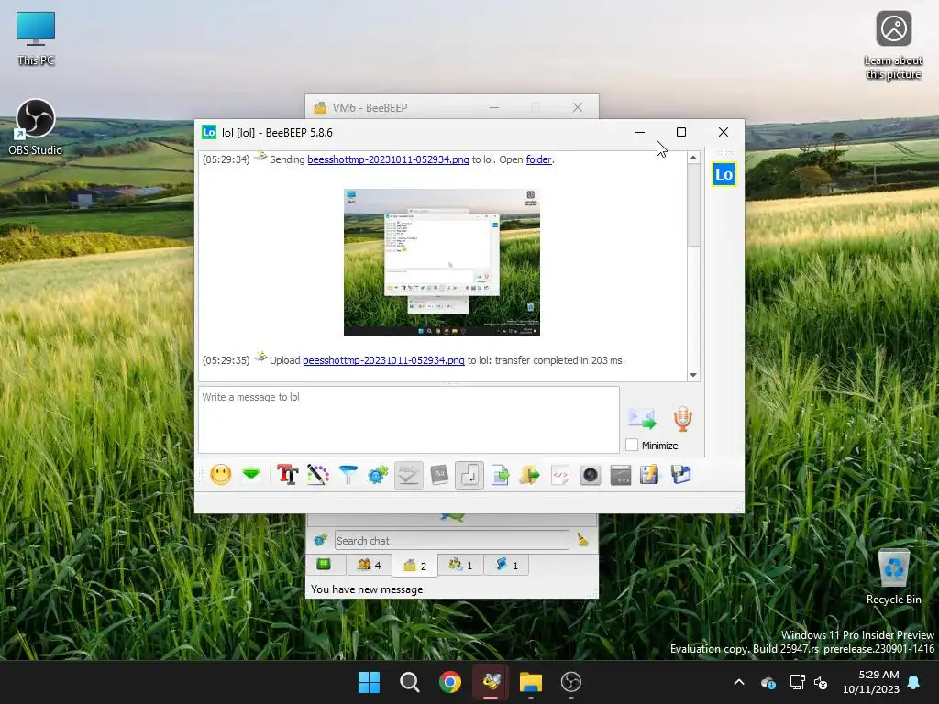Click the BeeBEEP bee icon in the taskbar
Screen dimensions: 939x704
click(491, 682)
